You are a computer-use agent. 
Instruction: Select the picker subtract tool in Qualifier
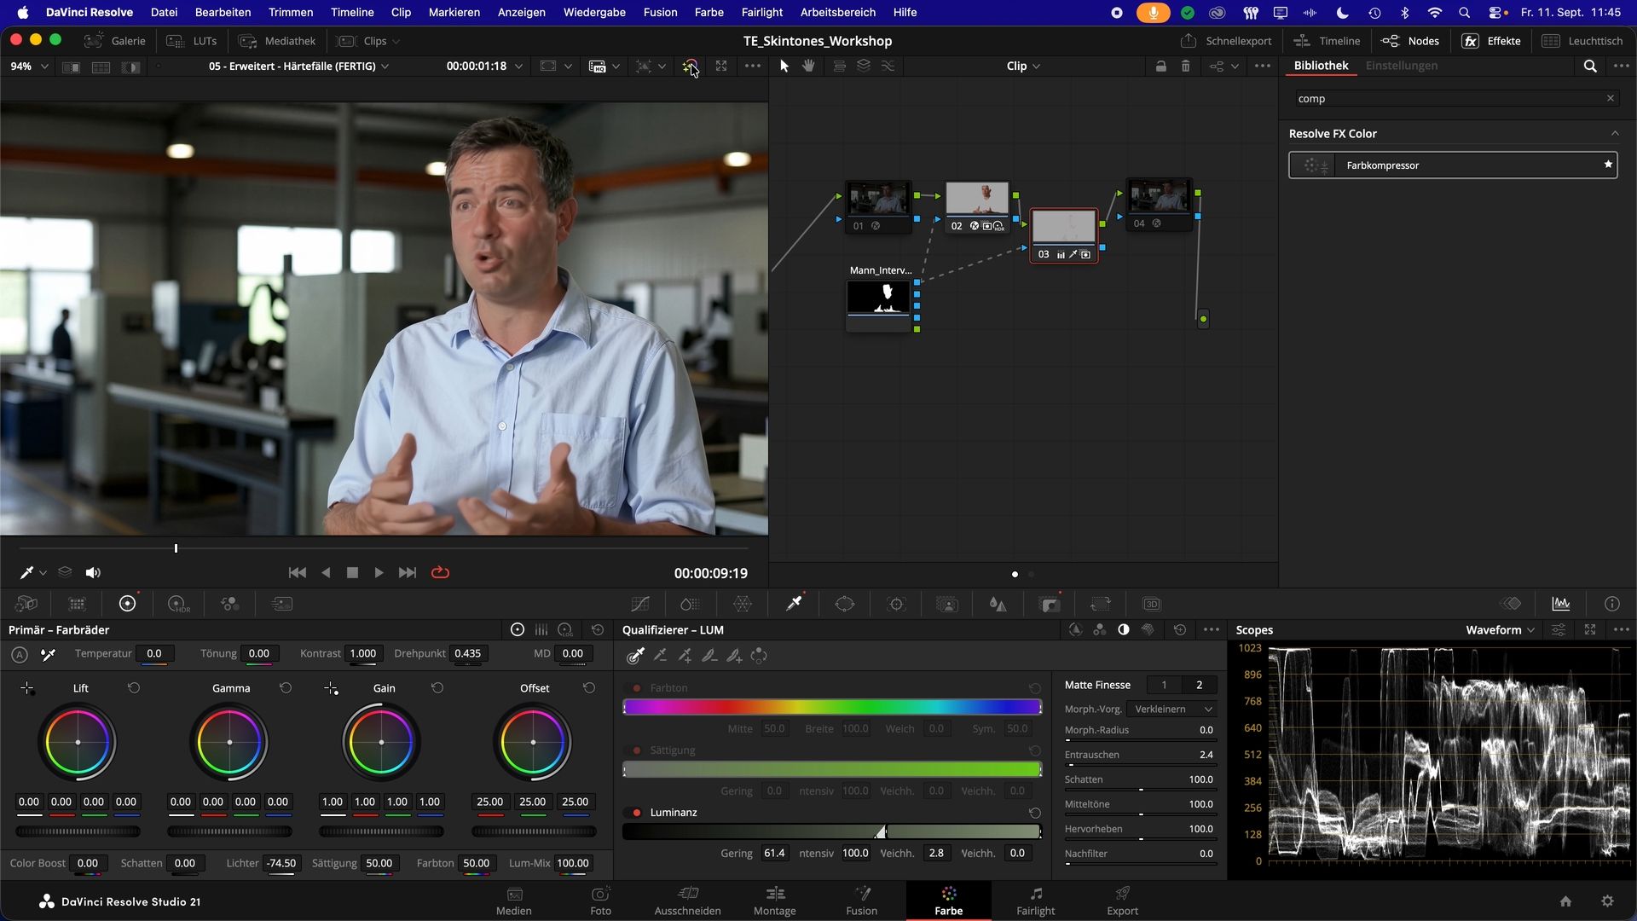(660, 656)
